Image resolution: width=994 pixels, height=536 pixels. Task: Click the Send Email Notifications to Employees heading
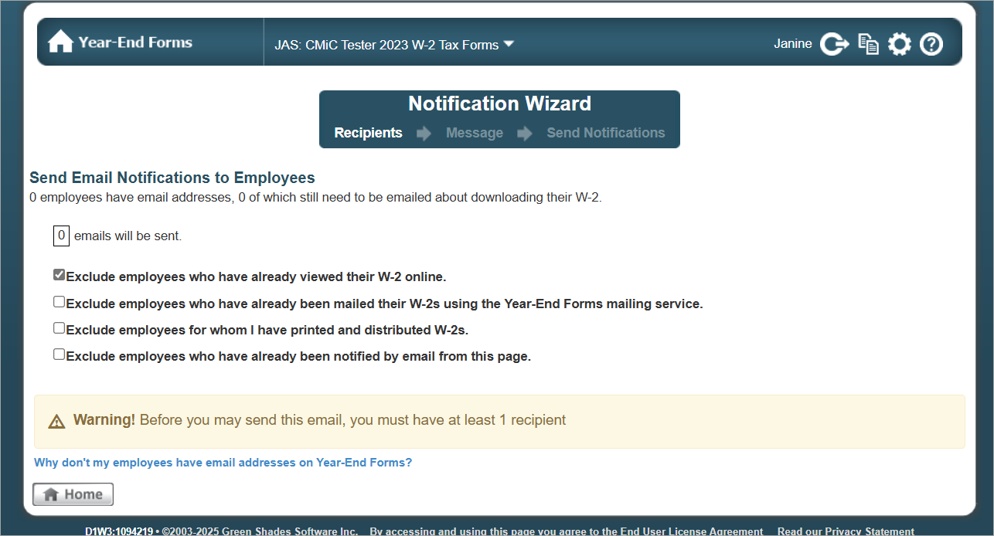click(172, 178)
